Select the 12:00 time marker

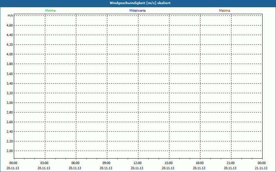click(137, 163)
